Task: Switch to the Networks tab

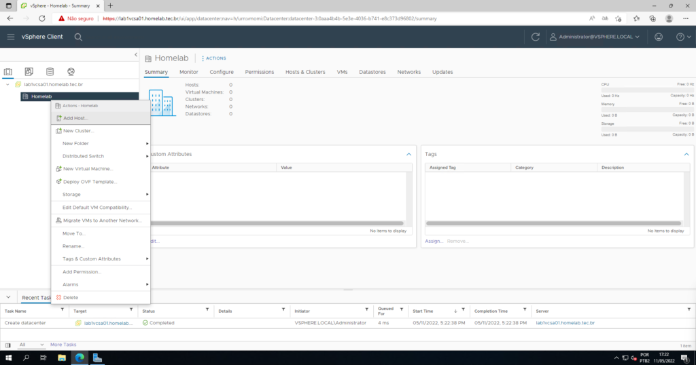Action: (408, 72)
